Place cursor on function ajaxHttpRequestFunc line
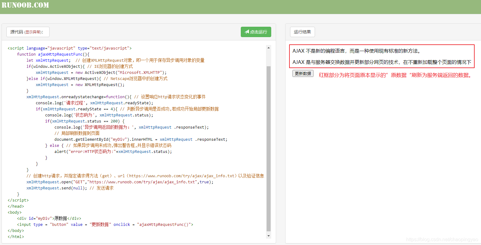This screenshot has height=245, width=481. point(53,54)
